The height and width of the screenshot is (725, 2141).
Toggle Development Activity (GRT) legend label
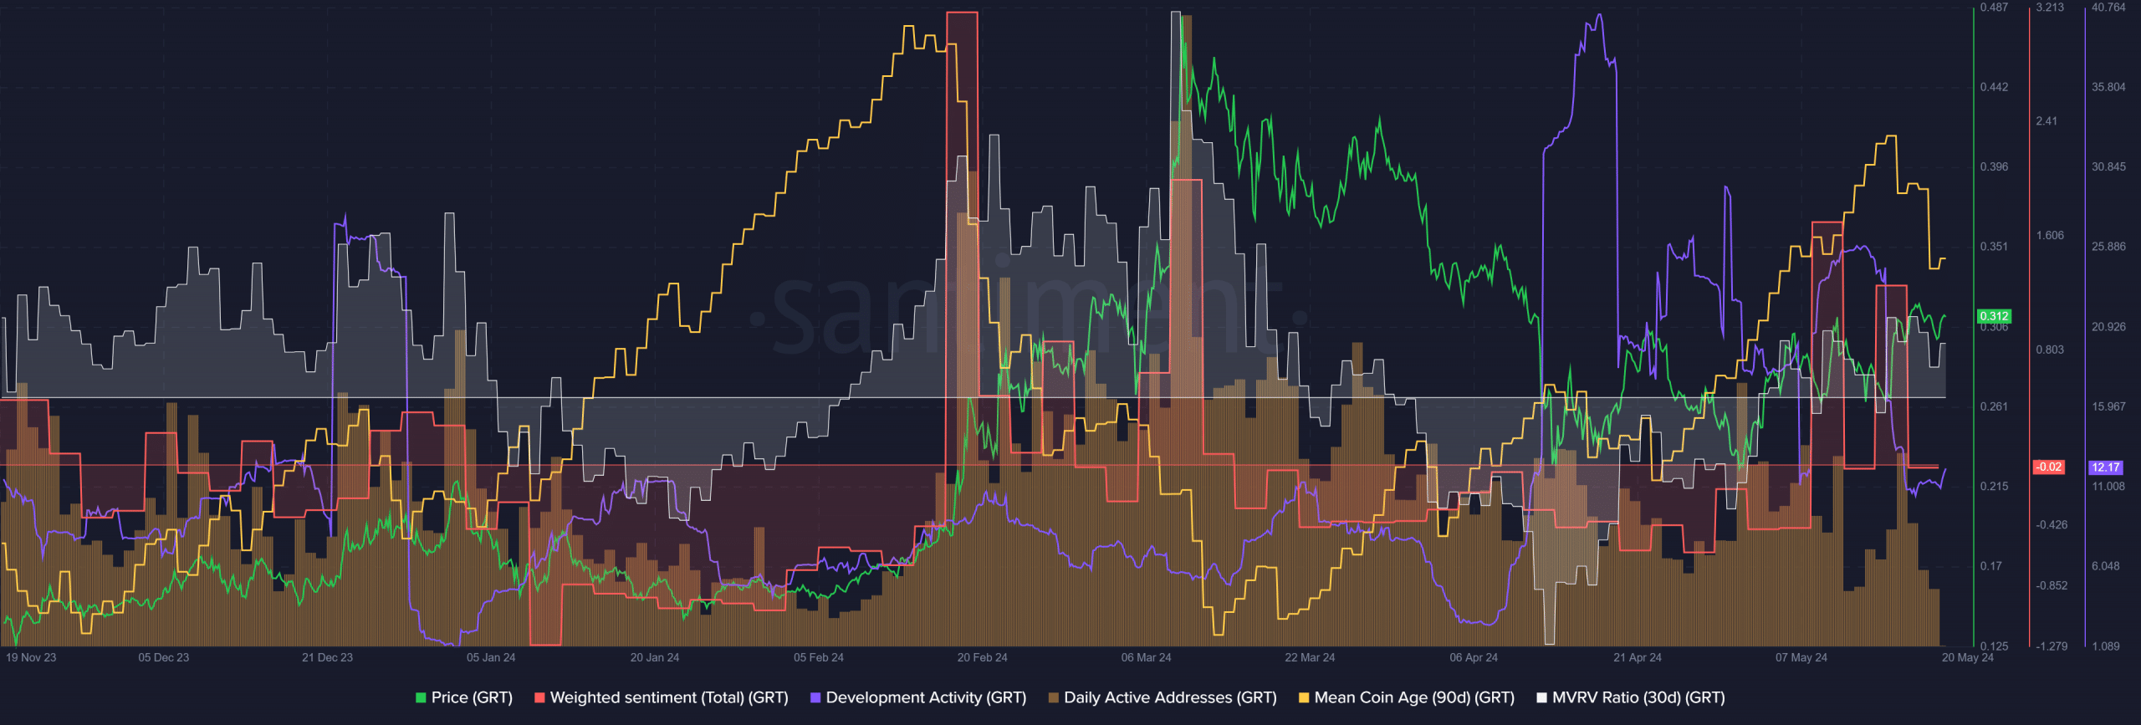tap(926, 697)
